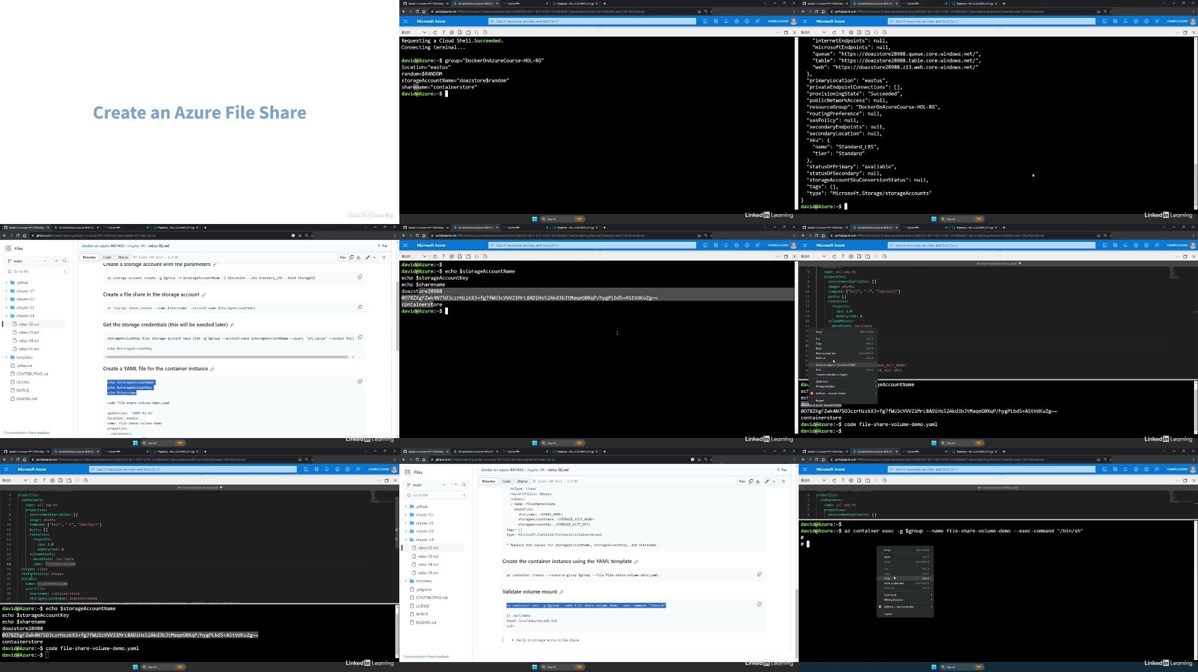Viewport: 1198px width, 672px height.
Task: Click the taskbar Search box in the 'Requesting a Cloud Shell' frame
Action: [562, 219]
